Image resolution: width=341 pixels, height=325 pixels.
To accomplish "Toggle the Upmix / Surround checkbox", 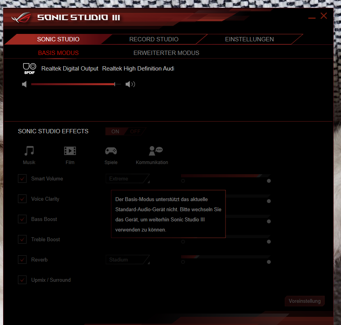I will [22, 280].
